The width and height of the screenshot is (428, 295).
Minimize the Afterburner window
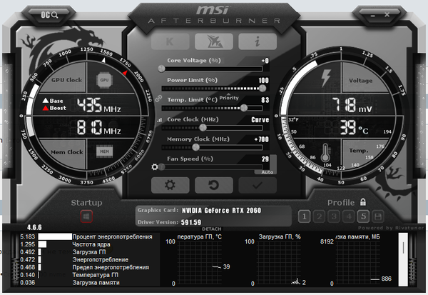coord(373,15)
